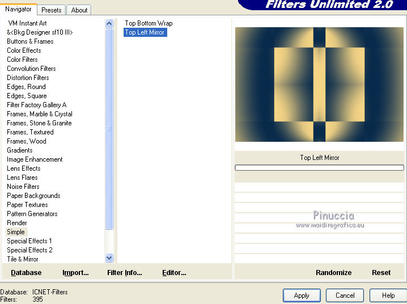Image resolution: width=407 pixels, height=304 pixels.
Task: Select Pattern Generators category
Action: click(32, 214)
